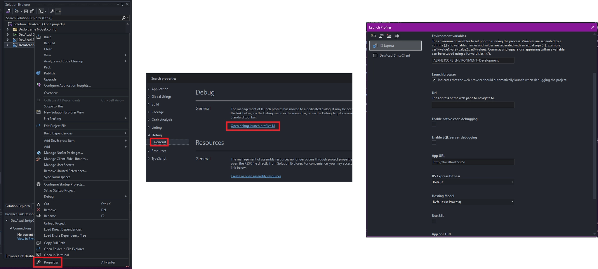This screenshot has height=269, width=598.
Task: Click the duplicate profile icon in Launch Profiles
Action: [381, 36]
